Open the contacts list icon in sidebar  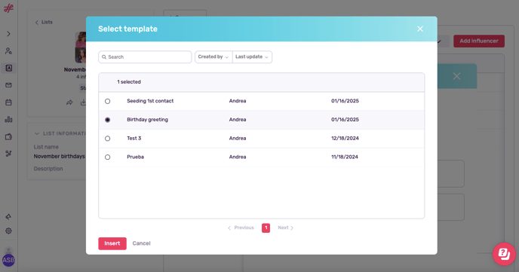(x=8, y=68)
